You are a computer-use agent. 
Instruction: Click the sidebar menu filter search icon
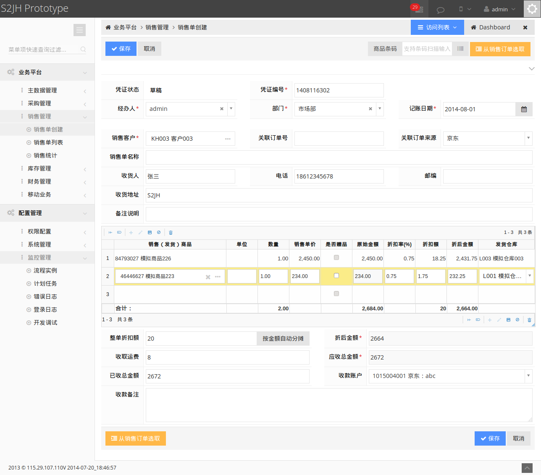tap(83, 50)
